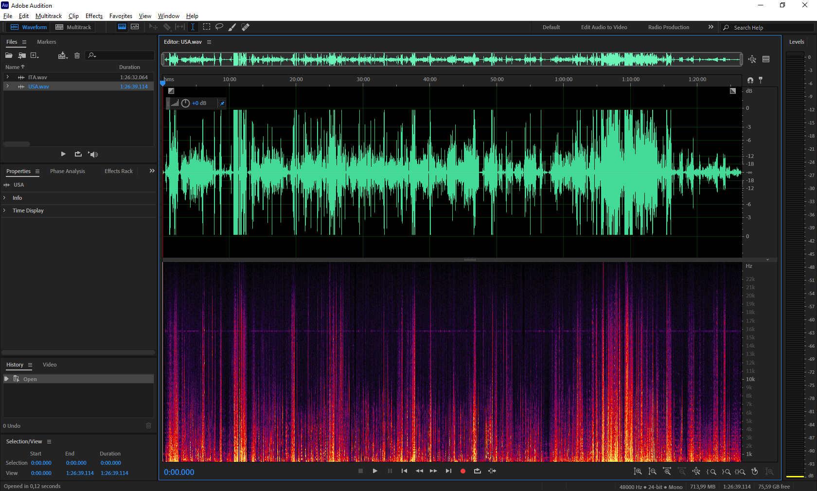Delete selected file with the trash icon
The width and height of the screenshot is (817, 491).
pyautogui.click(x=77, y=55)
